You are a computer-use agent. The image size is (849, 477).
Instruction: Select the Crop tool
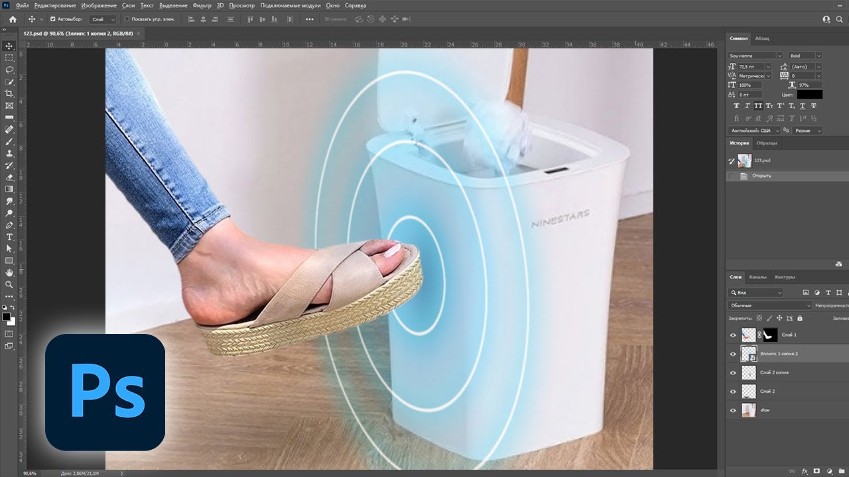point(9,93)
